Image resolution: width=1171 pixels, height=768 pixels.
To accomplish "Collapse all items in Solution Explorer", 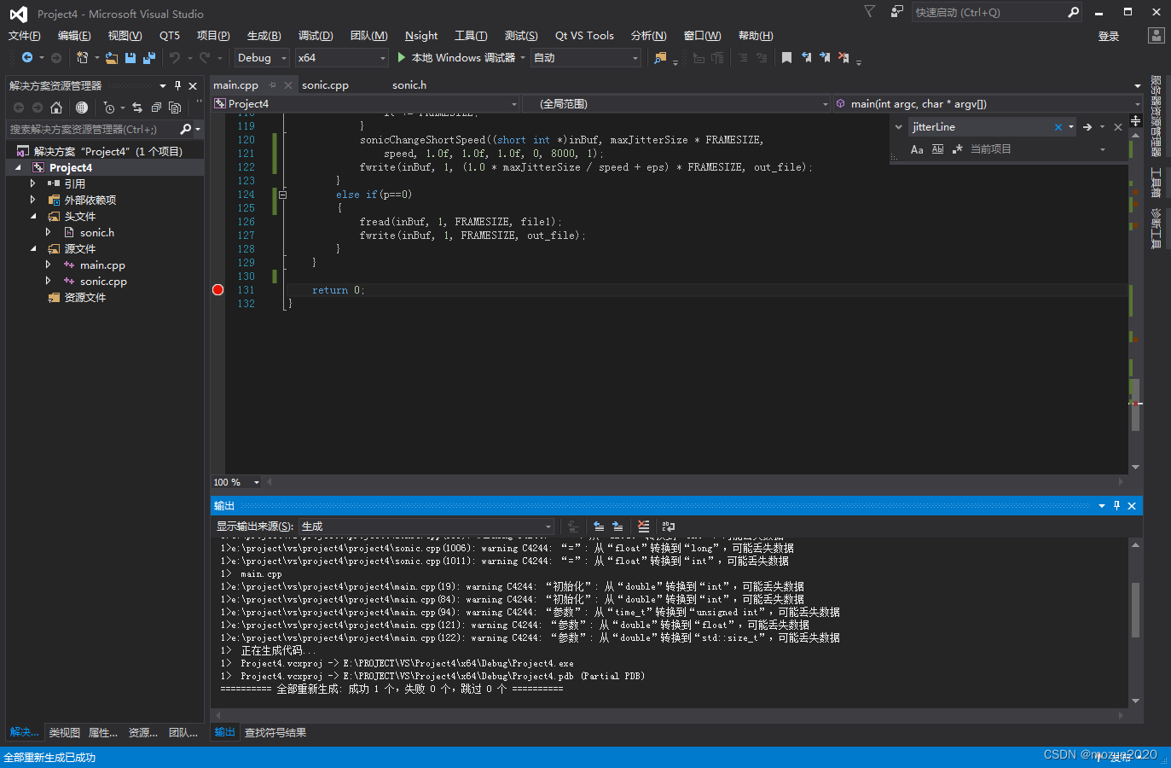I will 156,108.
